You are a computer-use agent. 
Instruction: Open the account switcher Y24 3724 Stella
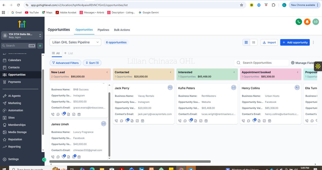(22, 35)
